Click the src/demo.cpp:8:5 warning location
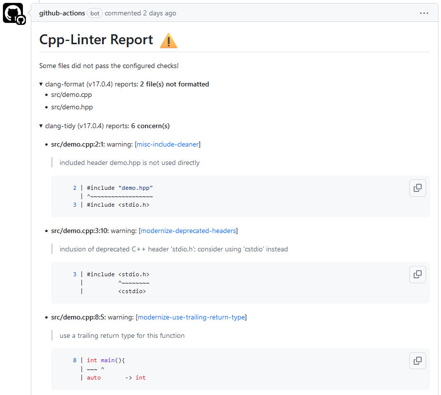This screenshot has height=395, width=441. click(78, 317)
